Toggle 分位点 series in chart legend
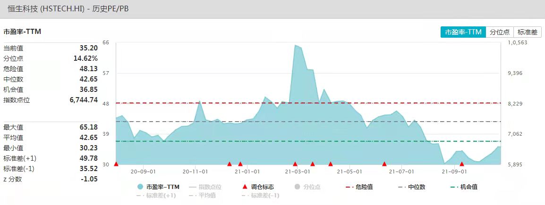545x205 pixels. pos(307,187)
